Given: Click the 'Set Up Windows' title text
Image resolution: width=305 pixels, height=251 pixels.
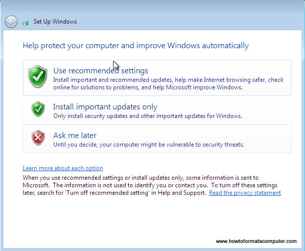Looking at the screenshot, I should coord(55,22).
